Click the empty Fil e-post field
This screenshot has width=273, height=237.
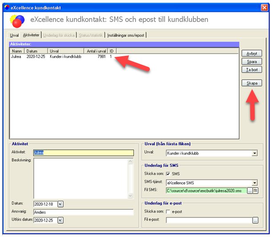209,220
